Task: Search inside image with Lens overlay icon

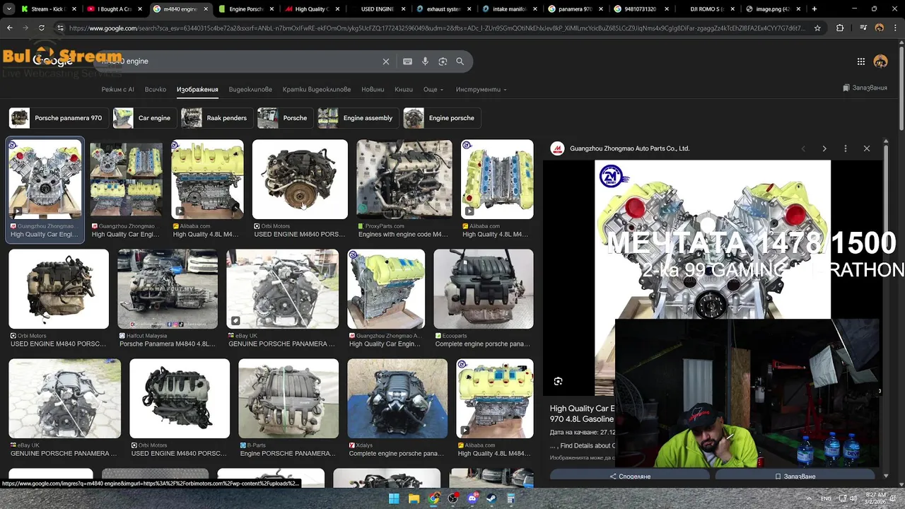Action: (558, 381)
